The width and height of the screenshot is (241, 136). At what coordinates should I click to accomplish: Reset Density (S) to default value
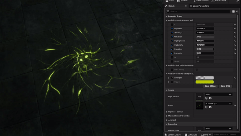coord(235,33)
